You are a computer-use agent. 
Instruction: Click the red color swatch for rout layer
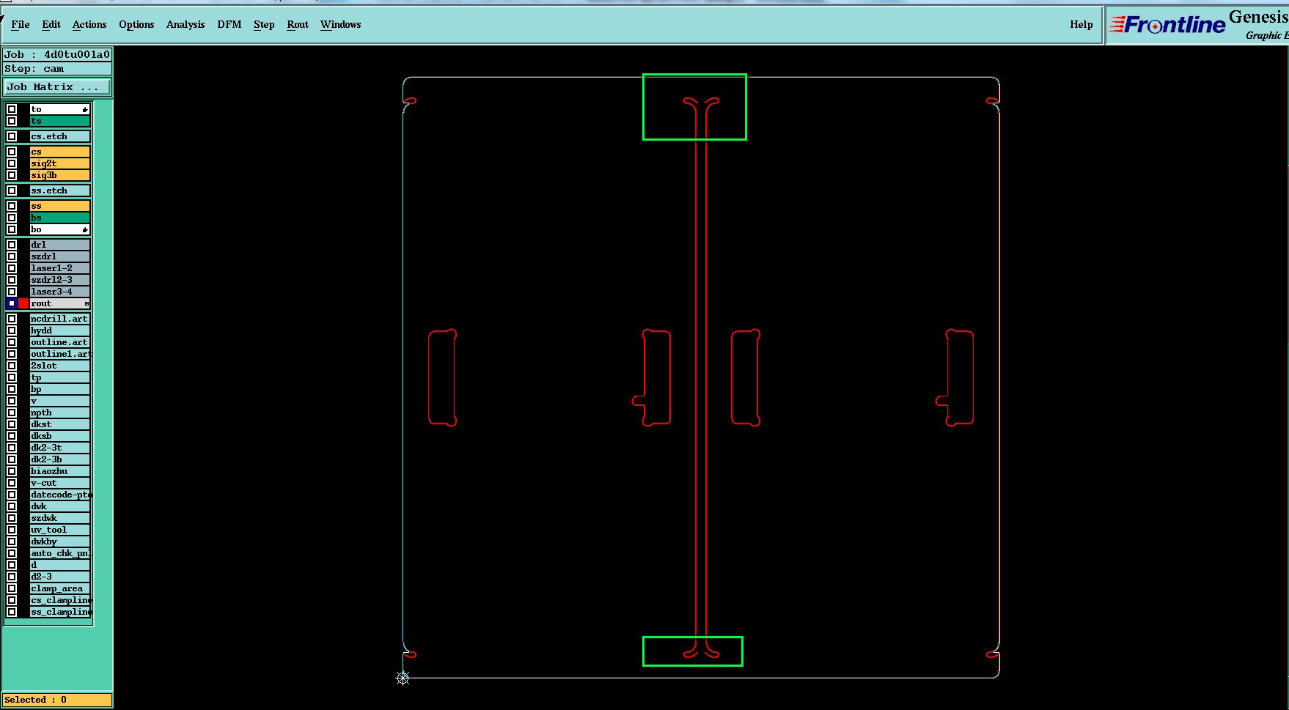tap(23, 303)
